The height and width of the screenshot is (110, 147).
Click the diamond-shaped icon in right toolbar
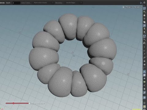tap(144, 79)
